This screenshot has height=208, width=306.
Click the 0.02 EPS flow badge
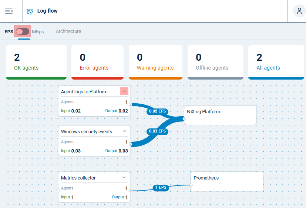[x=157, y=111]
